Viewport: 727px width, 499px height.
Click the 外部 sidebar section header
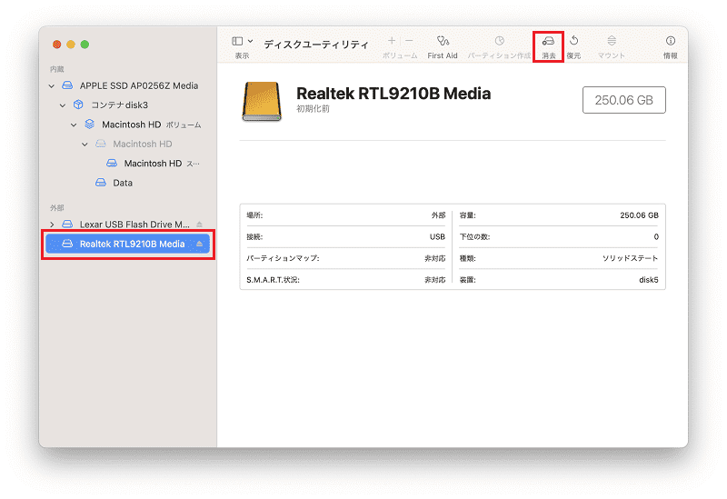pos(57,208)
